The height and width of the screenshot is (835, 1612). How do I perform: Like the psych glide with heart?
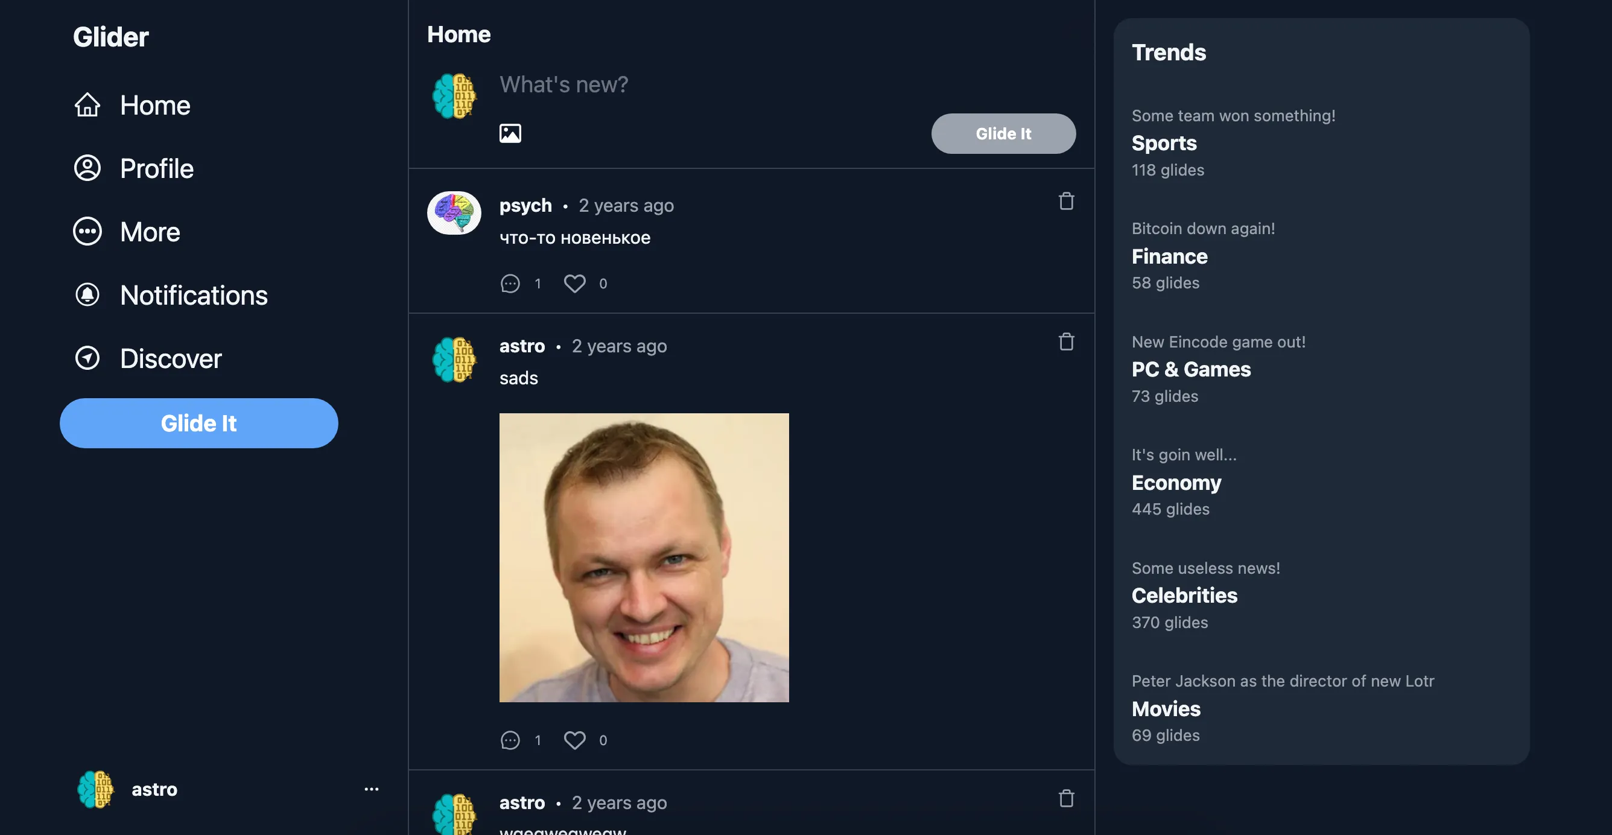(x=574, y=284)
